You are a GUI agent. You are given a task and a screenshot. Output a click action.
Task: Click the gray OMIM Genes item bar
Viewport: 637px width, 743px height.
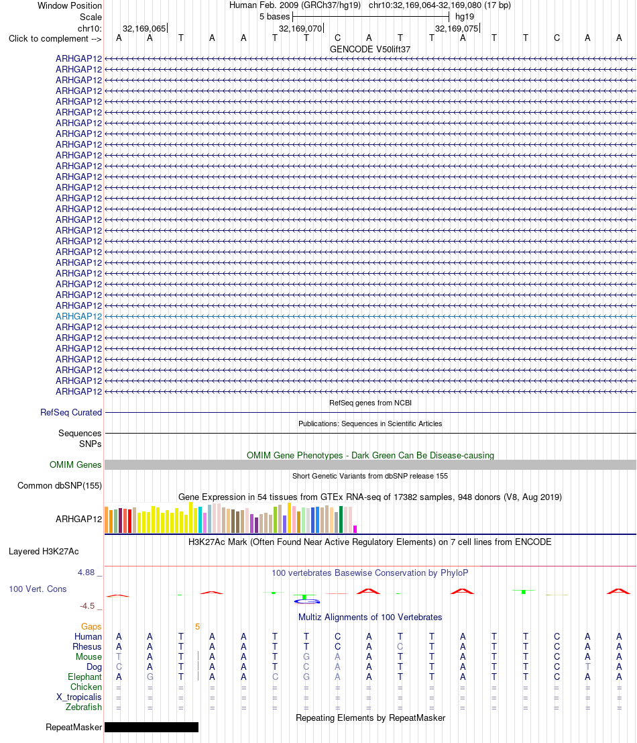[370, 465]
